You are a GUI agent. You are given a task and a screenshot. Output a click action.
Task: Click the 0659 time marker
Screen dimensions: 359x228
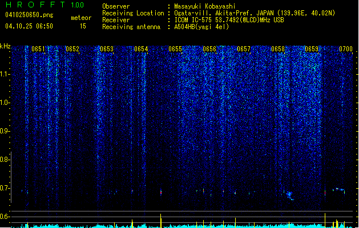(312, 49)
